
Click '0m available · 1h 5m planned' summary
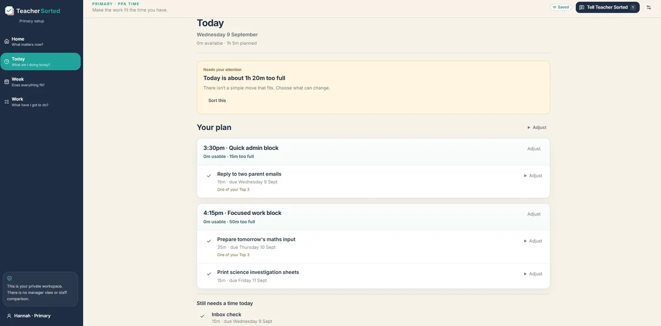[226, 43]
